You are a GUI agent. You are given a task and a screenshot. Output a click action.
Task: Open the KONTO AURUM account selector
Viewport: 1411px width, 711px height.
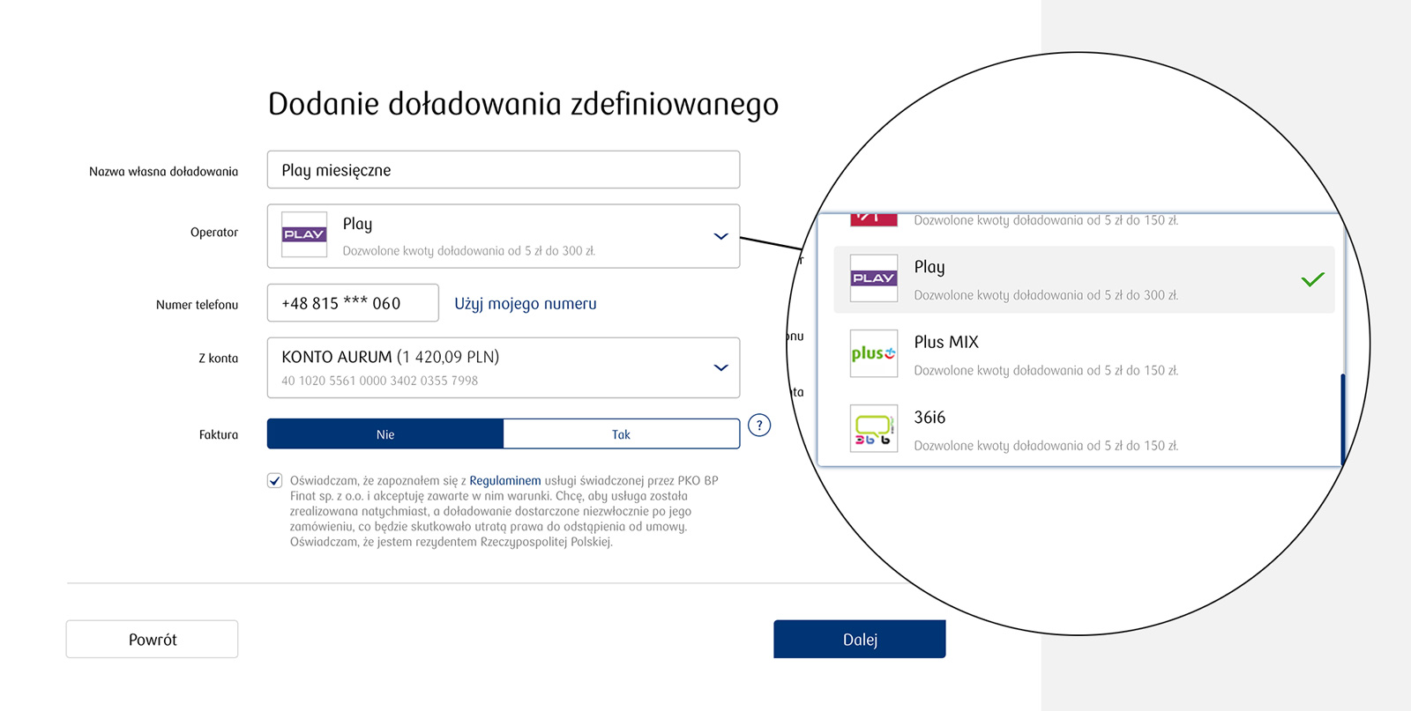(504, 367)
